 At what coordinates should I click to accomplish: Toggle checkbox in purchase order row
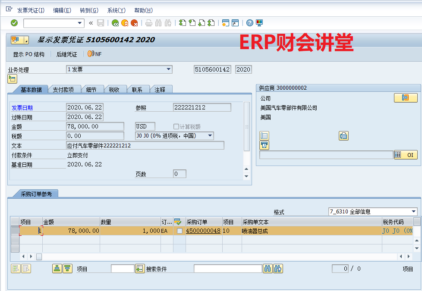180,231
